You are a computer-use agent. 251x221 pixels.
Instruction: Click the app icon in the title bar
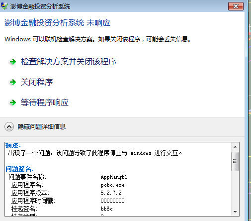coord(4,6)
